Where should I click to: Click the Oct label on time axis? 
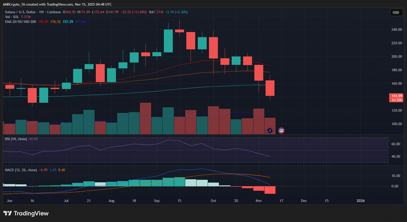coord(213,201)
